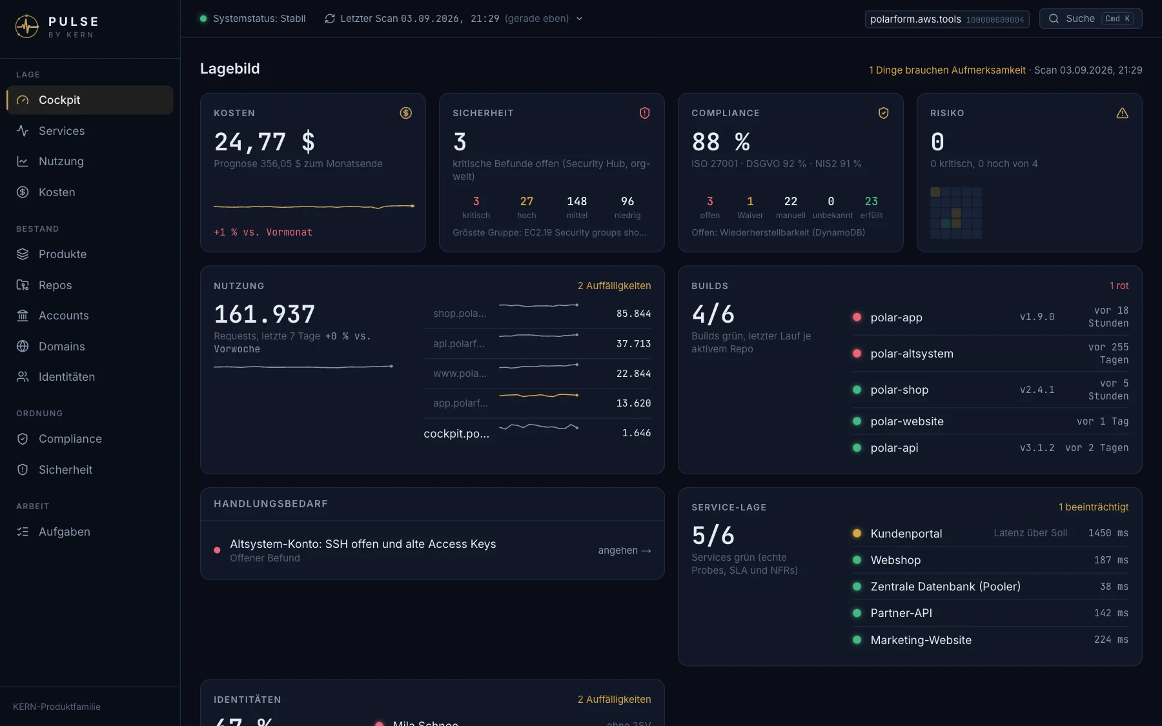Viewport: 1162px width, 726px height.
Task: Click the Pulse by Kern logo icon
Action: pyautogui.click(x=26, y=26)
